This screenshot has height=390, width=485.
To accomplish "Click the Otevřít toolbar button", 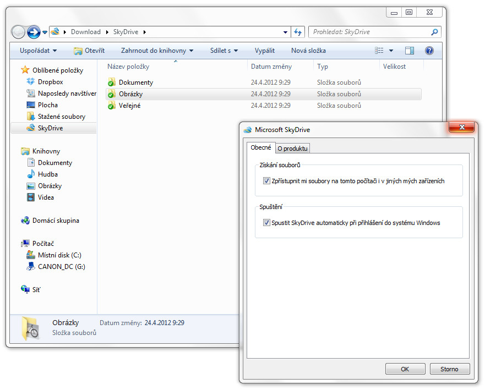I will [x=89, y=51].
